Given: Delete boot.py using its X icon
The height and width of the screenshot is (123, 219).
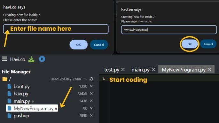Looking at the screenshot, I should coord(91,86).
